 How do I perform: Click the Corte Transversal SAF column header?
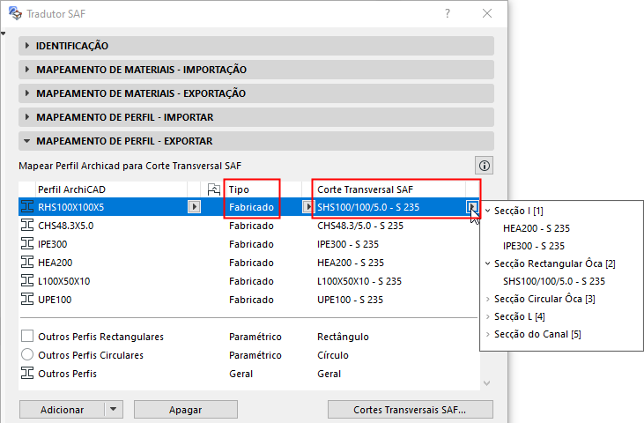tap(365, 189)
